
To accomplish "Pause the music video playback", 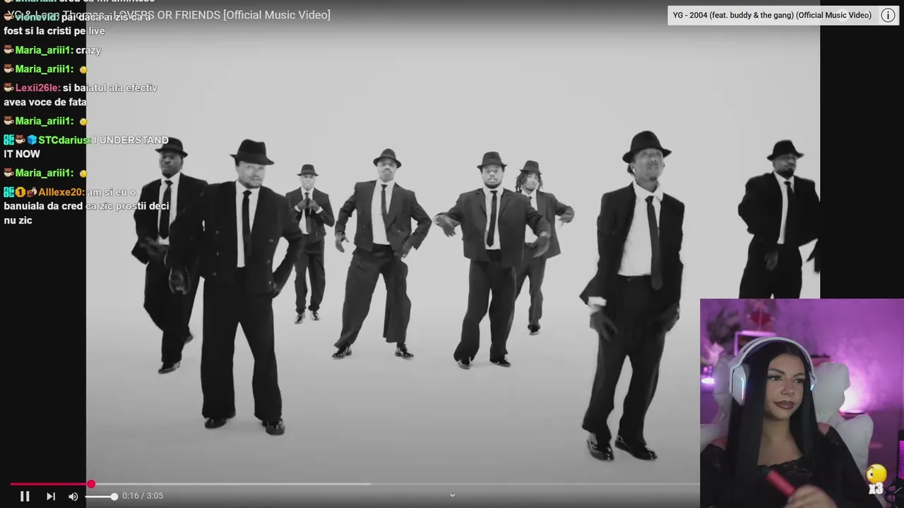I will (25, 496).
